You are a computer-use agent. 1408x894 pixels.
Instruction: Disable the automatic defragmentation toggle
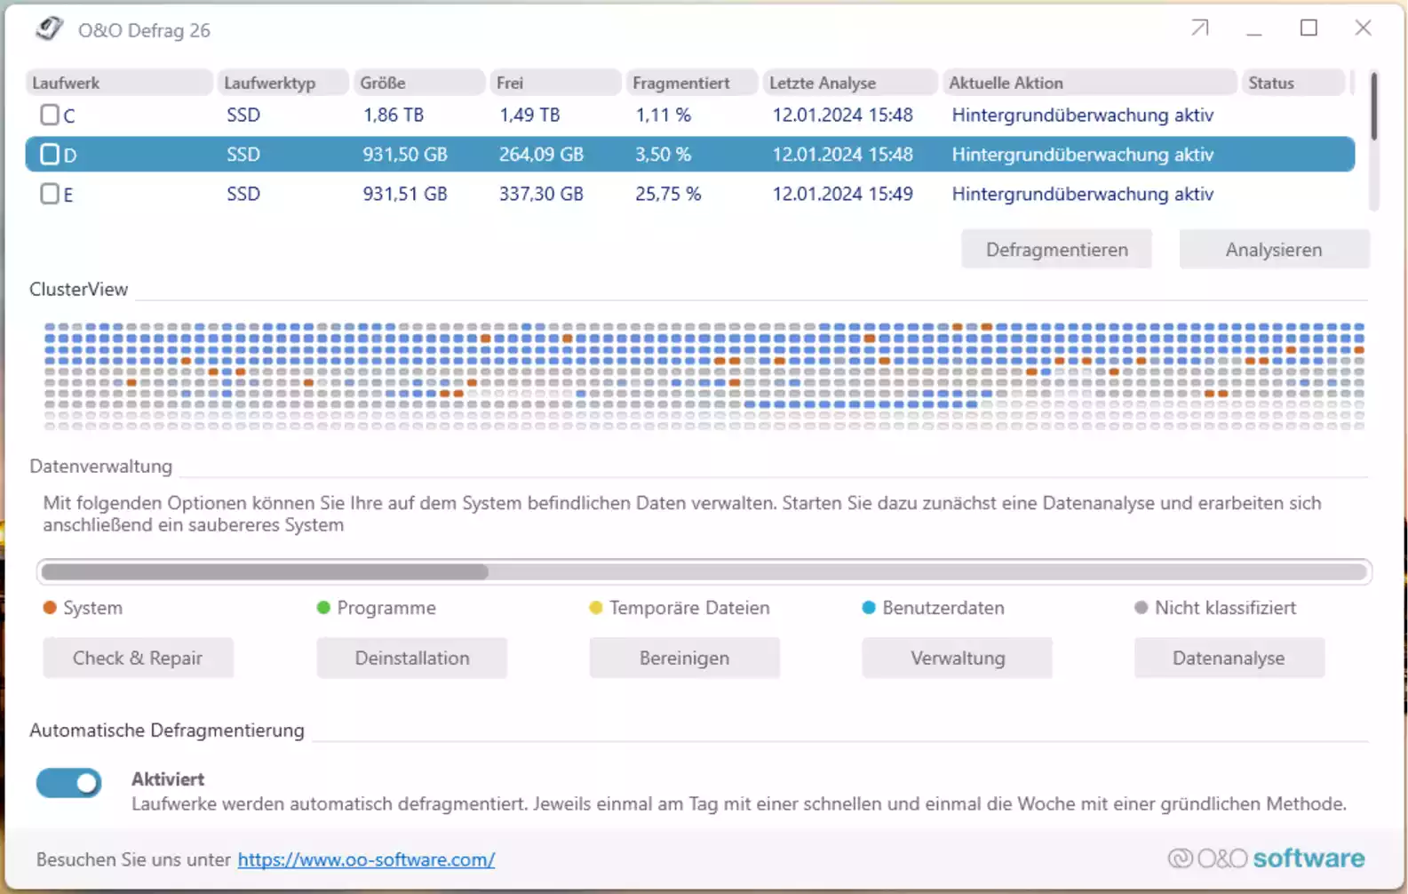(x=69, y=783)
